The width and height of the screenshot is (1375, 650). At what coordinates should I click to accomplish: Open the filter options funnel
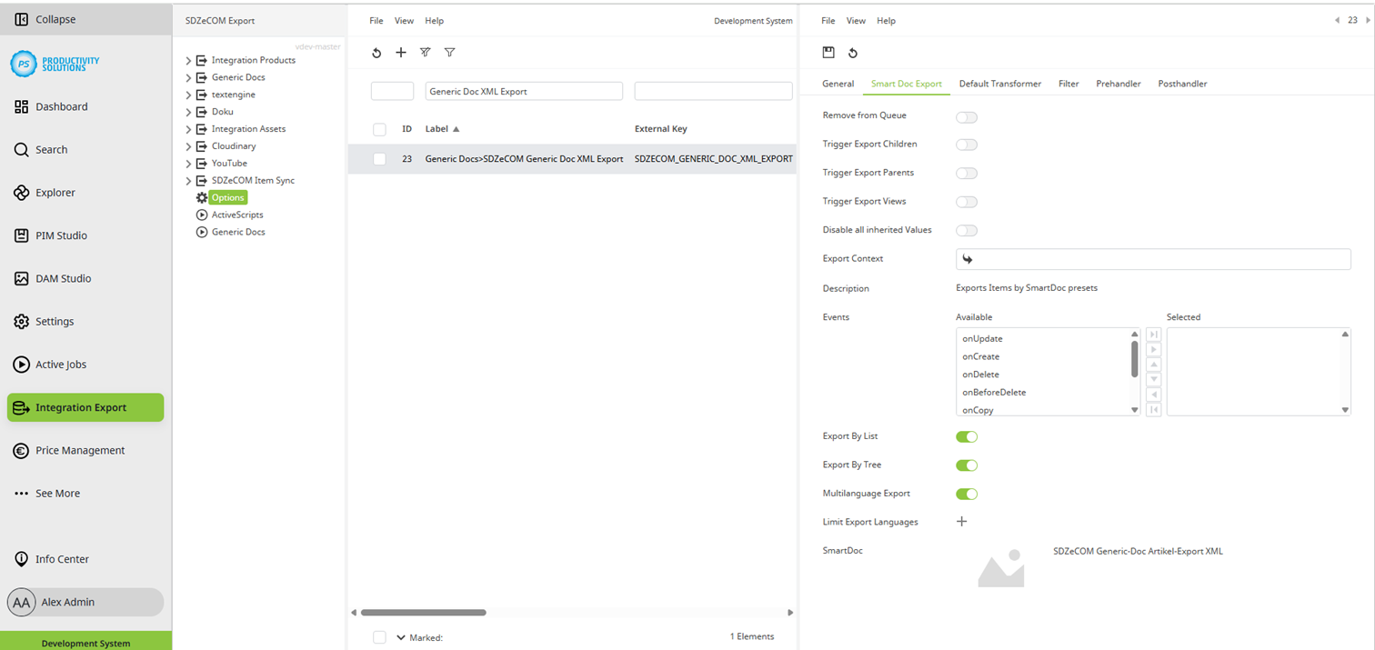449,52
